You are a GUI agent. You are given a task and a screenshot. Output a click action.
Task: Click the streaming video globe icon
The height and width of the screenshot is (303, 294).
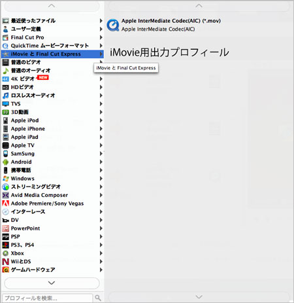click(5, 187)
